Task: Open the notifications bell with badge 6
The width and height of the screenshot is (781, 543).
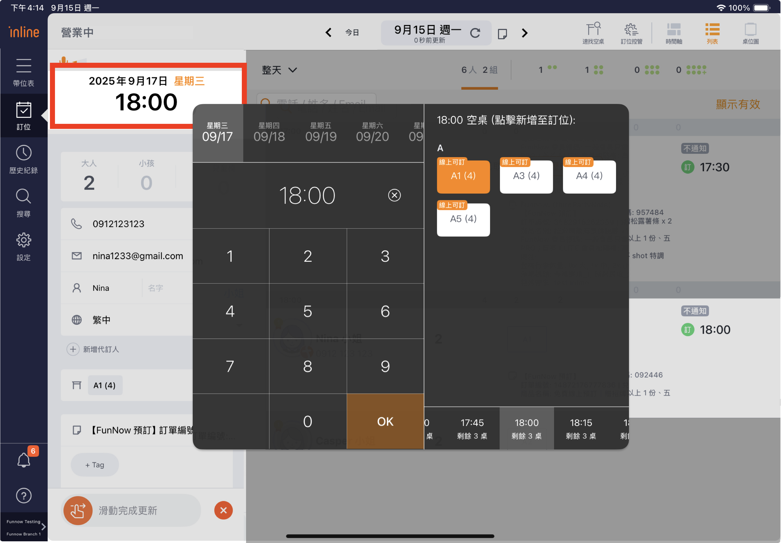Action: point(24,460)
